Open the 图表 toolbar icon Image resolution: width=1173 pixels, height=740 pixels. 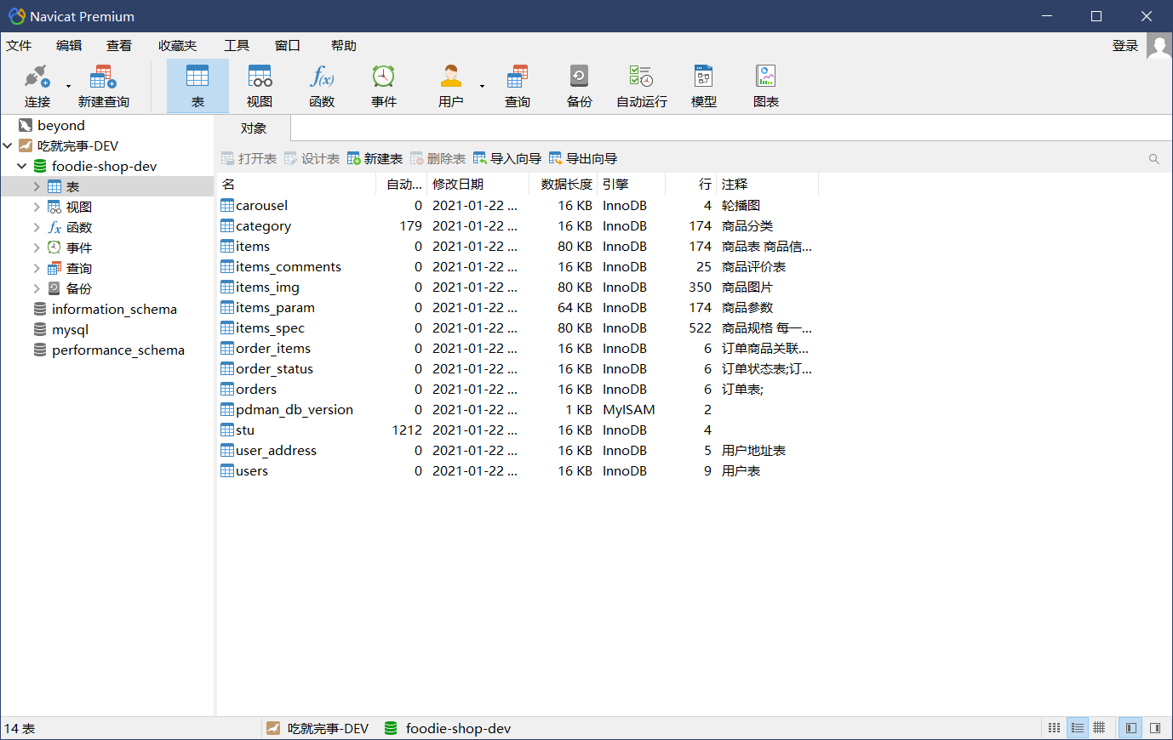766,86
